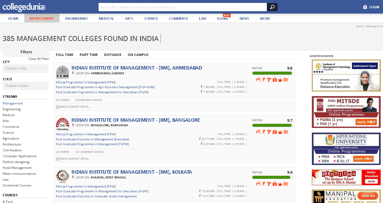383x203 pixels.
Task: Select the Mass communications stream filter
Action: 19,174
